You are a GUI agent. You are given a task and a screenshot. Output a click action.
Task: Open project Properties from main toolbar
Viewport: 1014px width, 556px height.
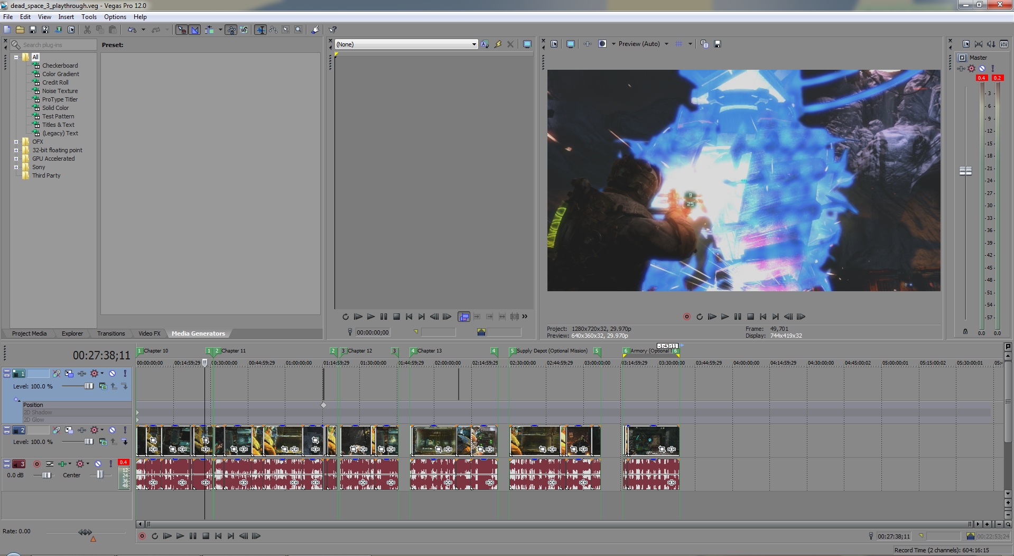tap(71, 30)
